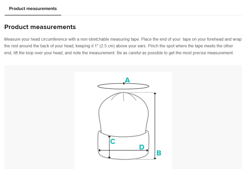The image size is (246, 169).
Task: Click the center seam line on beanie top
Action: pos(124,97)
